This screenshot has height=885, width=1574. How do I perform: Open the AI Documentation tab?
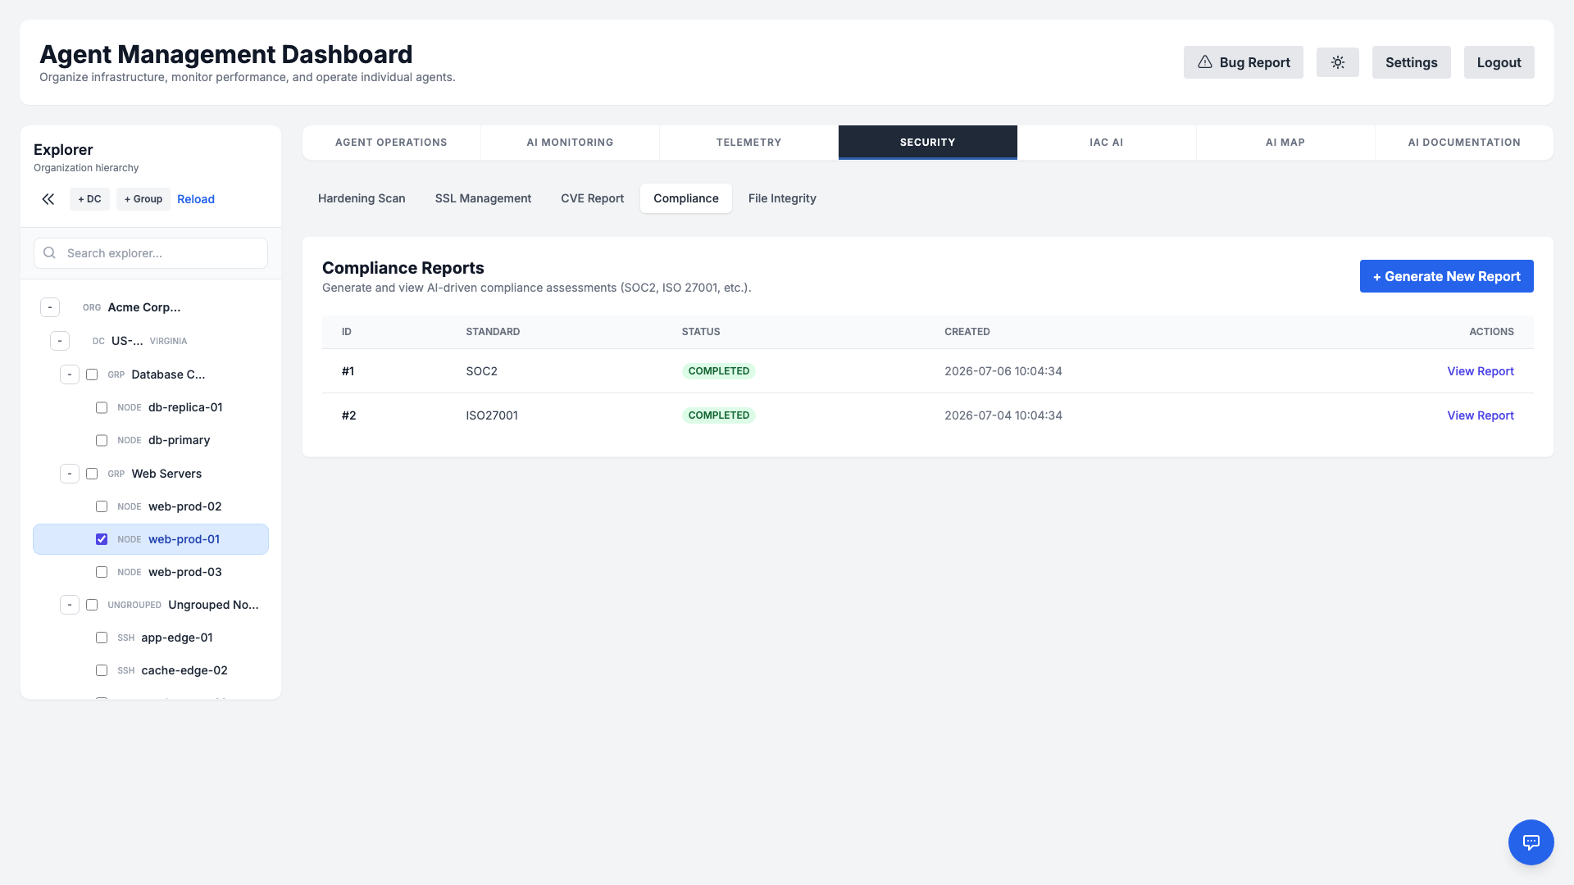click(1463, 143)
